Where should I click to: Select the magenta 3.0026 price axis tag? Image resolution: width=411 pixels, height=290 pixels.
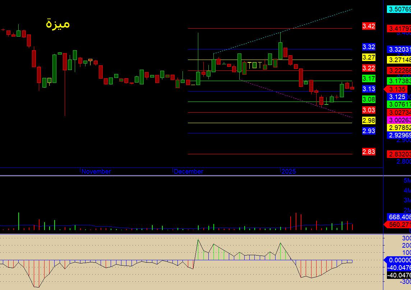coord(399,120)
